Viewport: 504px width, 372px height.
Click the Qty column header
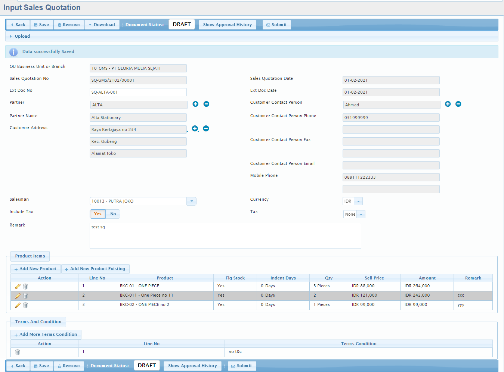329,278
